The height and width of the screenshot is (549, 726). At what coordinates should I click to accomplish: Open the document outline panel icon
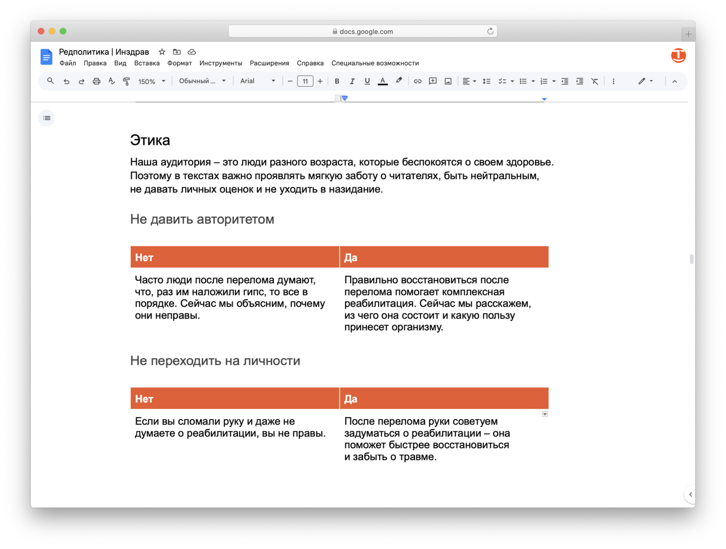click(x=47, y=118)
